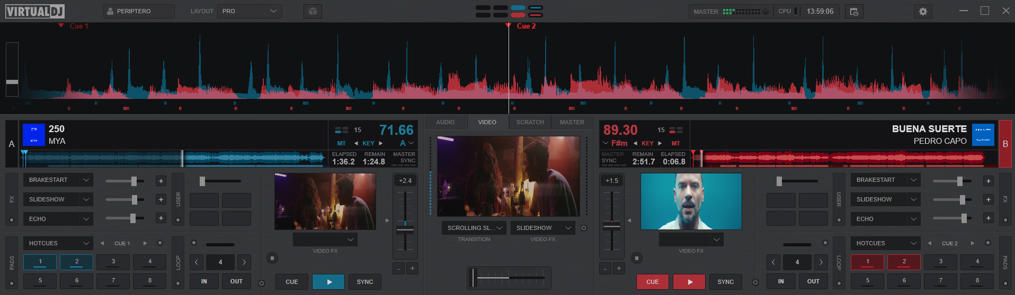Play deck B with the red play button
Viewport: 1015px width, 295px height.
coord(689,282)
